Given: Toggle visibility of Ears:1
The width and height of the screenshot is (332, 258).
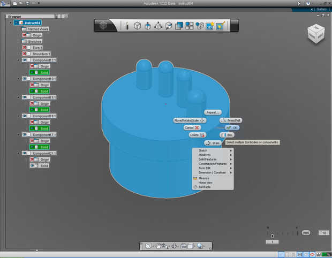Looking at the screenshot, I should click(24, 48).
